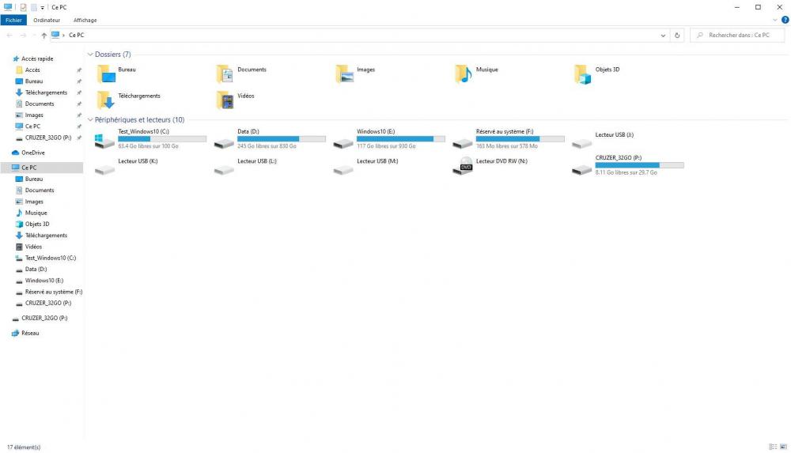Image resolution: width=791 pixels, height=453 pixels.
Task: Select the Réservé au système (F:) drive icon
Action: click(x=462, y=144)
